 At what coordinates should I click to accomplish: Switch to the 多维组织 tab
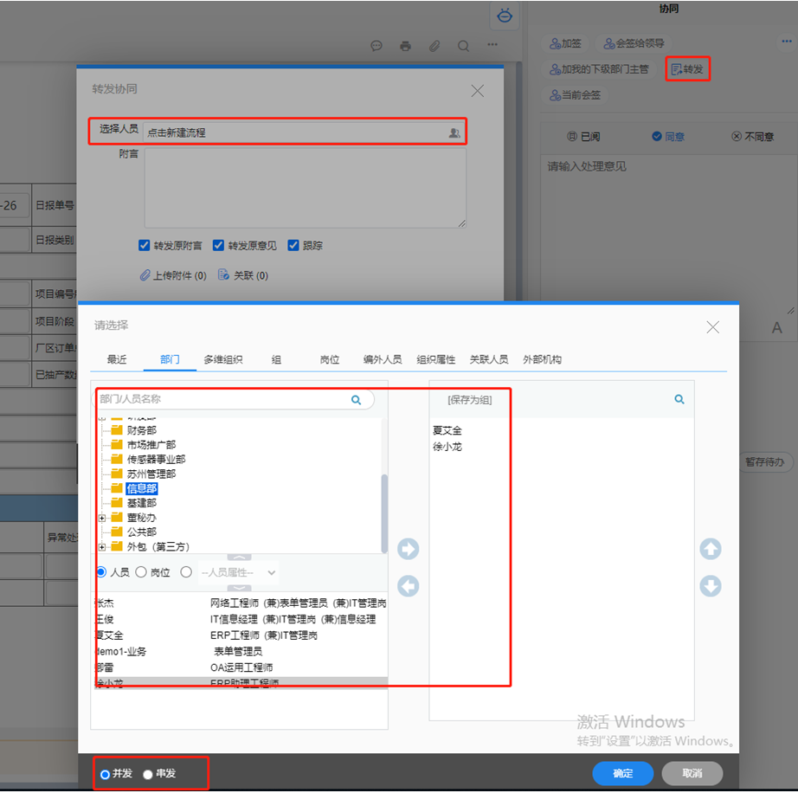pyautogui.click(x=223, y=359)
